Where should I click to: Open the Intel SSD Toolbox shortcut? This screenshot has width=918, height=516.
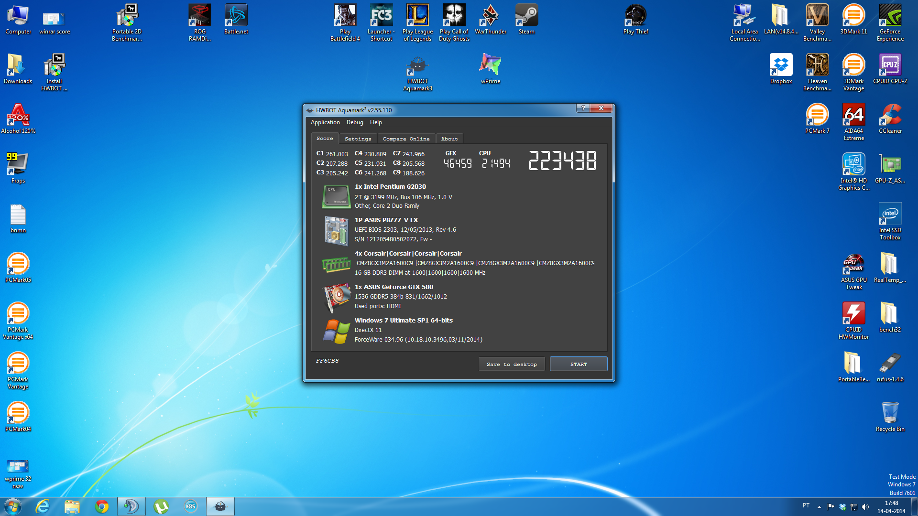890,221
